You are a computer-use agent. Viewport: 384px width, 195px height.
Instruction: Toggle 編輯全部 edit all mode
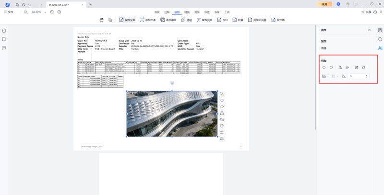[x=127, y=20]
